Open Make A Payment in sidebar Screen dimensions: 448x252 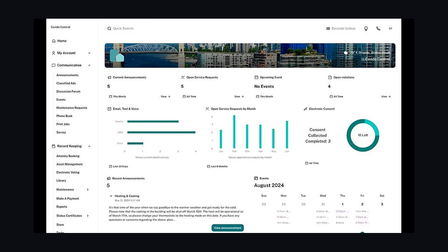[68, 199]
